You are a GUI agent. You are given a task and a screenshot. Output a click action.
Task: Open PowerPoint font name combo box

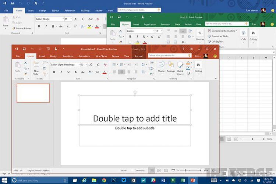tap(65, 65)
